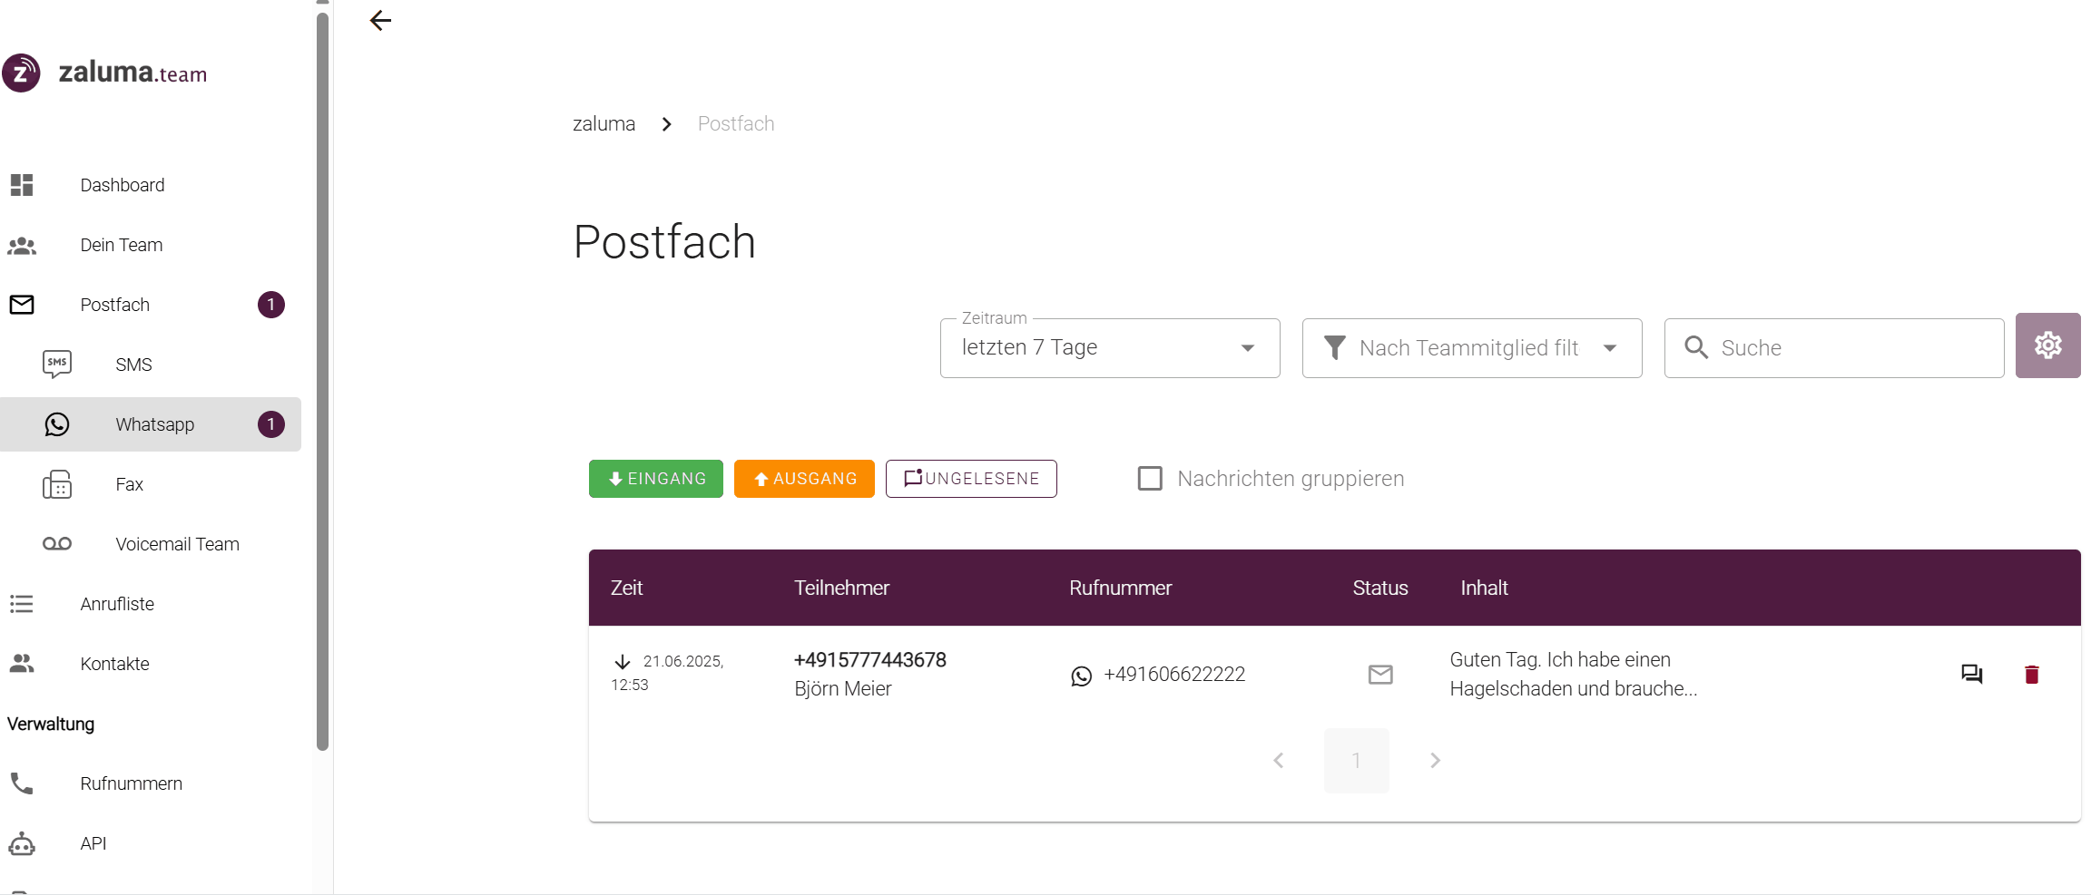Click the SMS speech bubble icon
Screen dimensions: 2091x895
pos(57,365)
